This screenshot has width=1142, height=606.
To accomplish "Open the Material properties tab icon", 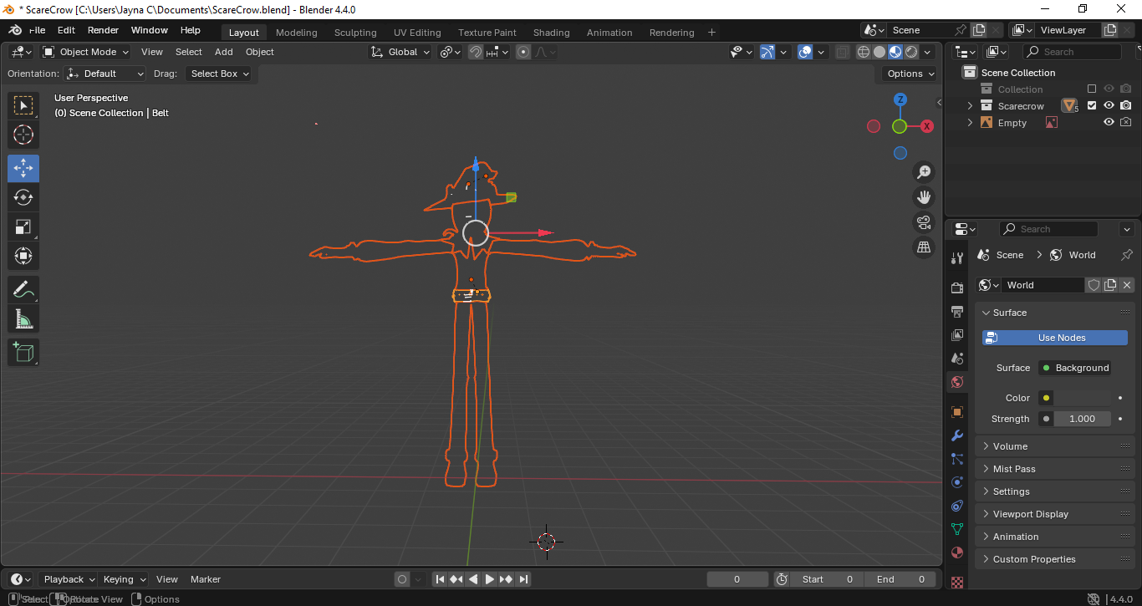I will [x=957, y=553].
